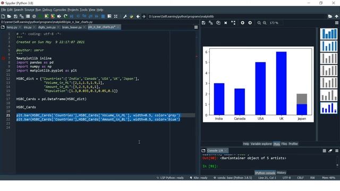Open the Projects menu
The height and width of the screenshot is (191, 340).
pos(73,10)
